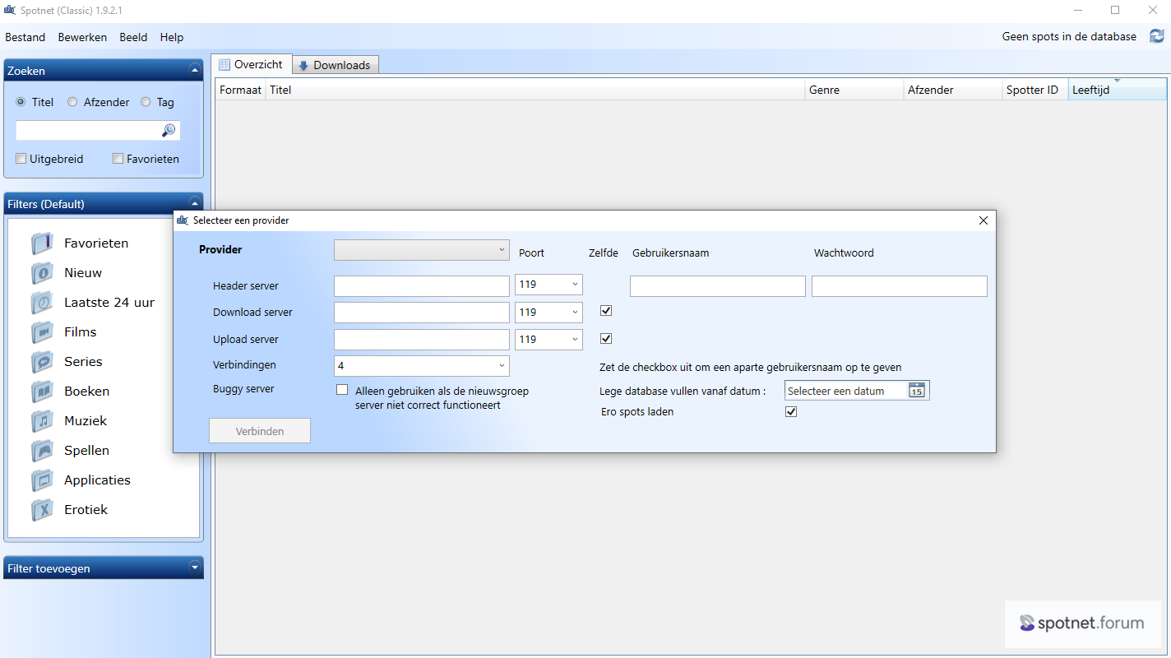Open the Beeld menu
Image resolution: width=1171 pixels, height=658 pixels.
(132, 37)
